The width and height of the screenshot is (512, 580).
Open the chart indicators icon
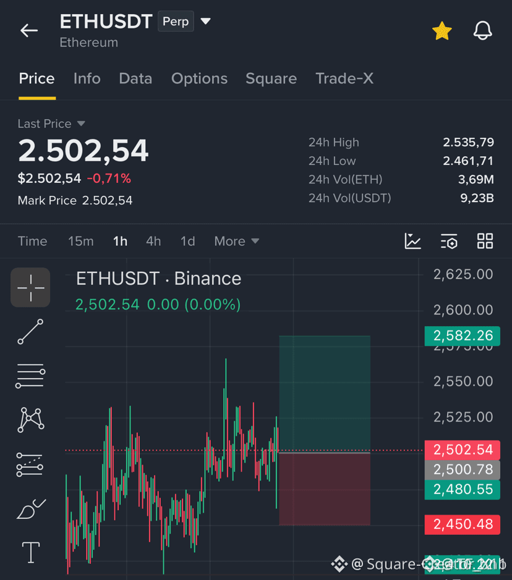tap(412, 241)
